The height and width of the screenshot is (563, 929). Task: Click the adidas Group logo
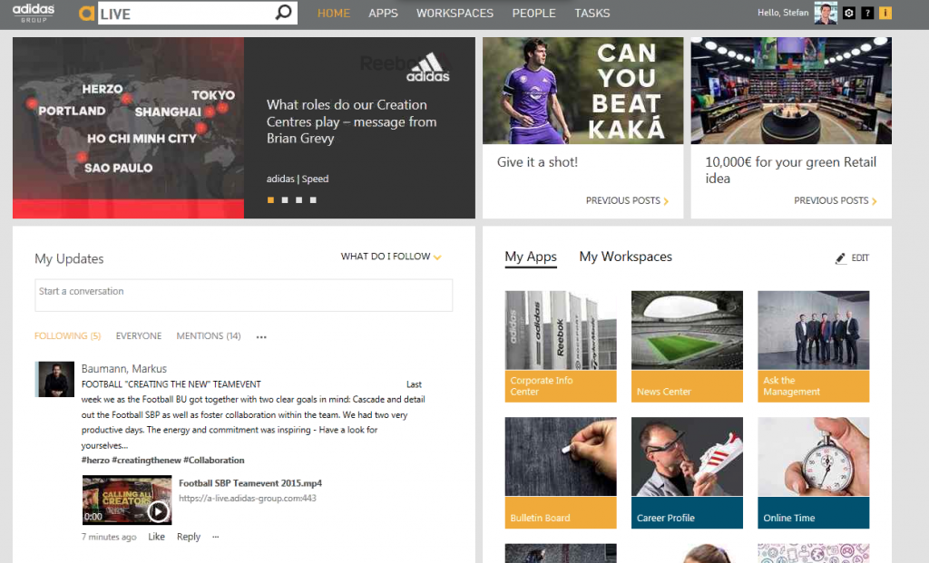coord(34,13)
